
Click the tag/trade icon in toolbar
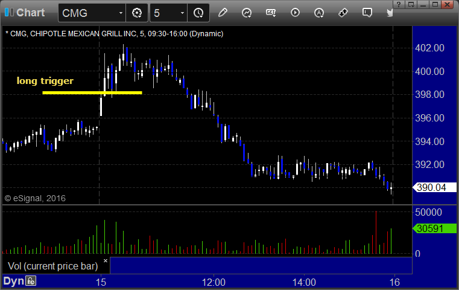[343, 13]
